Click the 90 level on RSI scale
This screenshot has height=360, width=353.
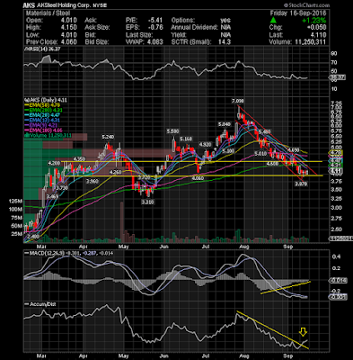[x=334, y=54]
